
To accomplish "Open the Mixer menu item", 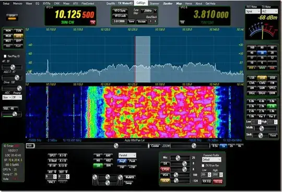I will [x=66, y=4].
